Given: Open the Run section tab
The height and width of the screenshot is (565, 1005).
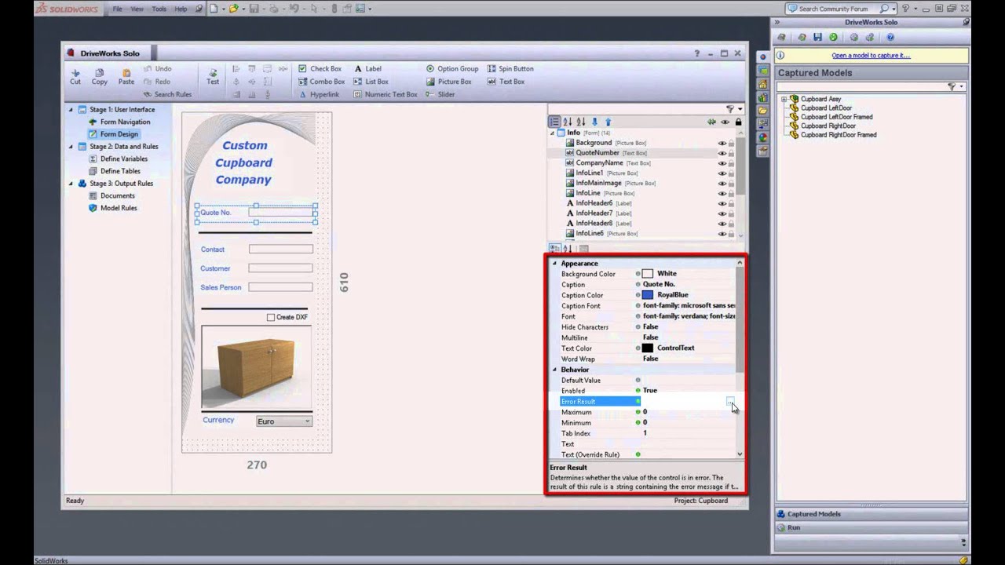Looking at the screenshot, I should (871, 527).
